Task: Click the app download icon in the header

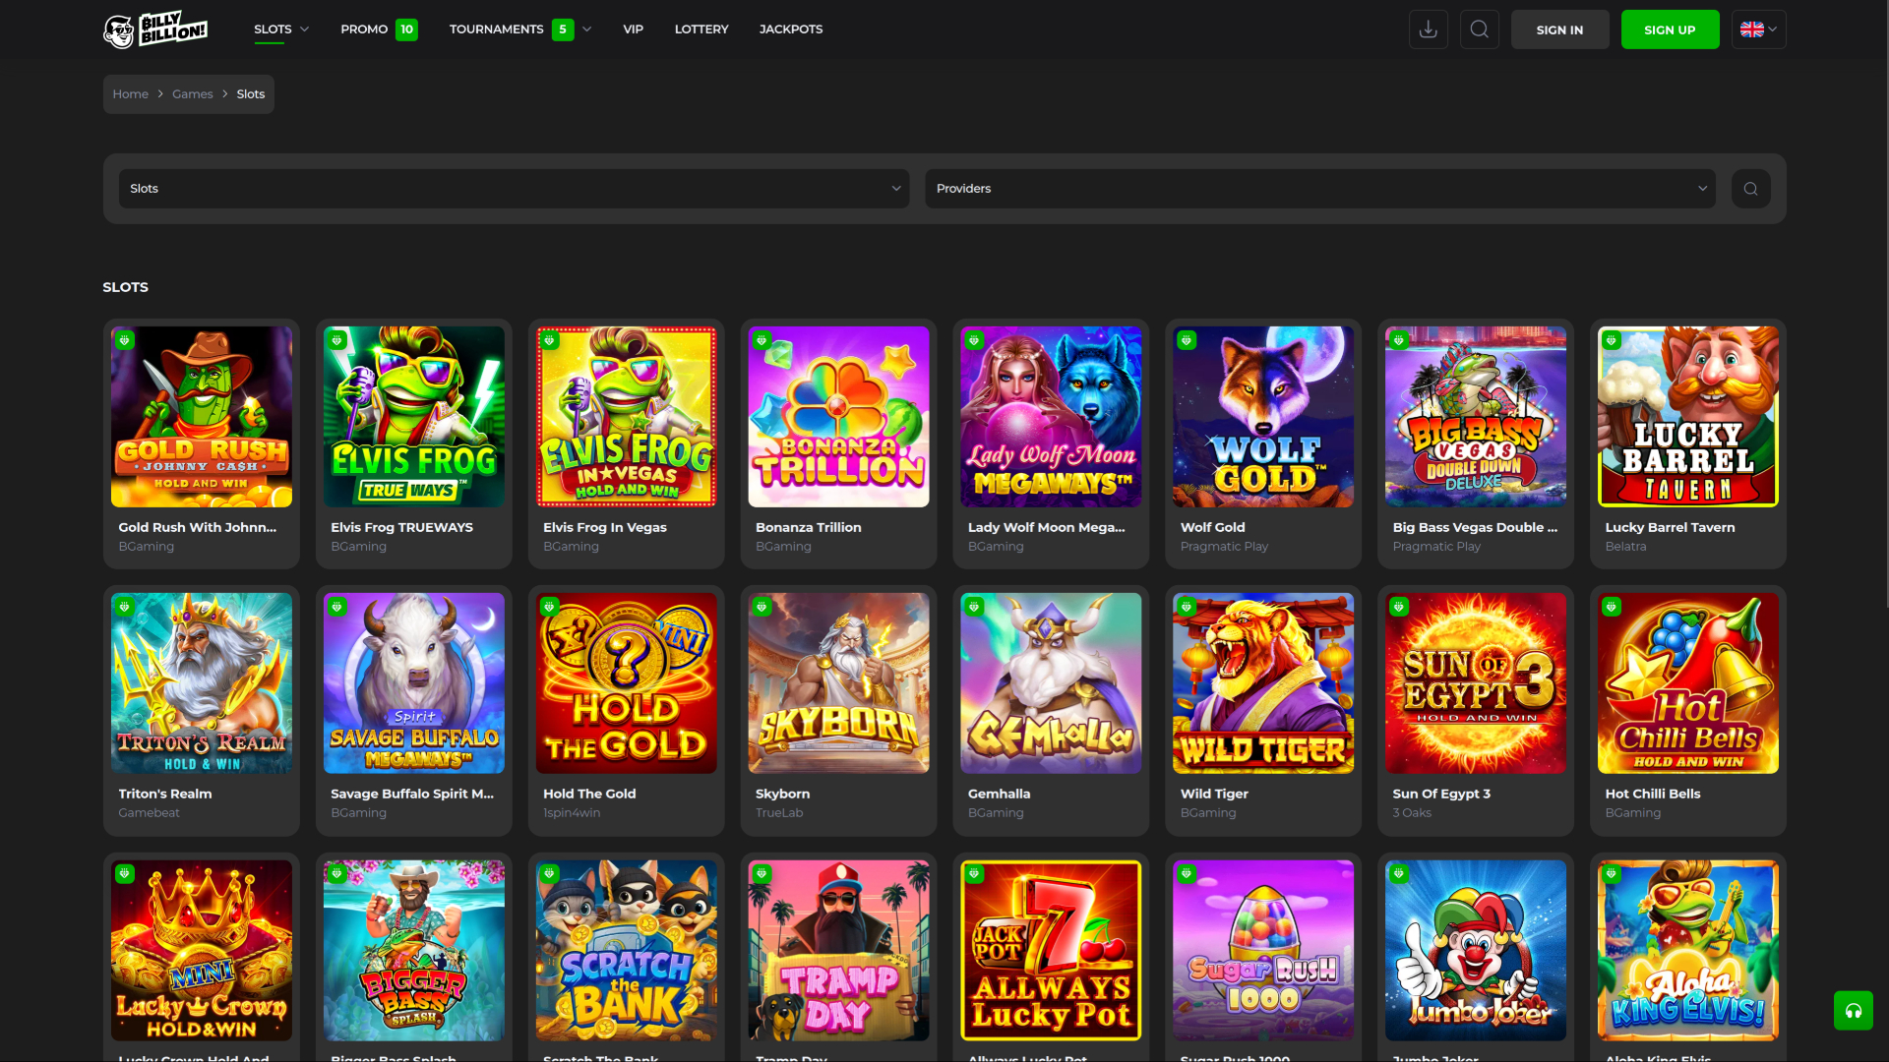Action: click(x=1429, y=29)
